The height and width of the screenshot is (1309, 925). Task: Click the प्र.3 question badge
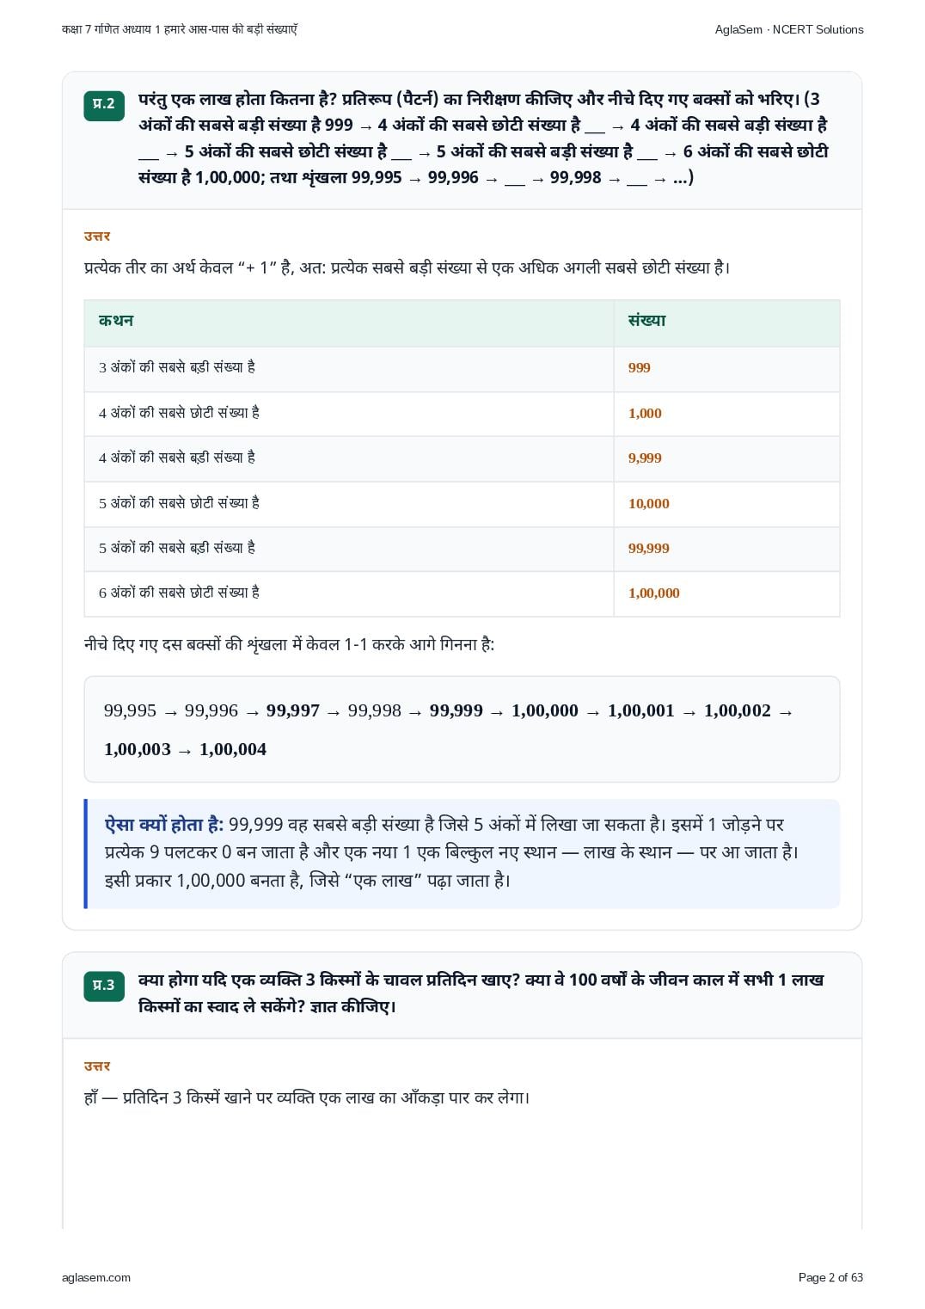click(x=104, y=986)
